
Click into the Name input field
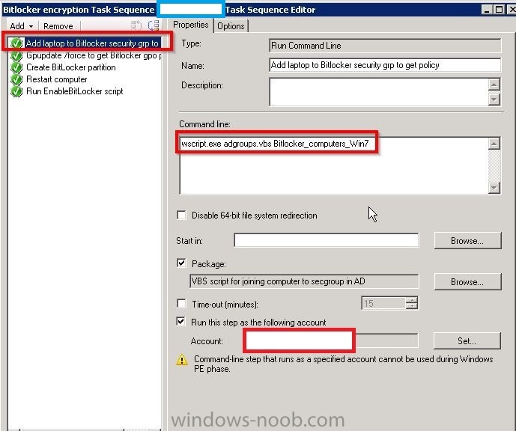tap(385, 65)
